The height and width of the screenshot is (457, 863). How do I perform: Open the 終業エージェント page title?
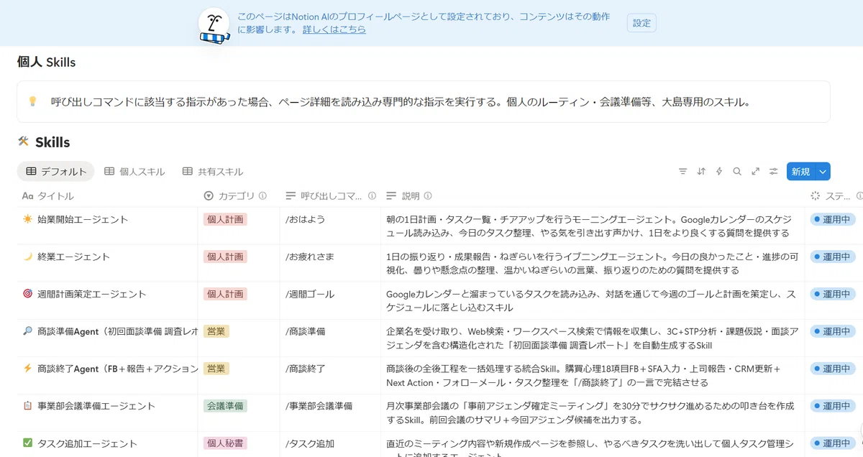click(74, 257)
